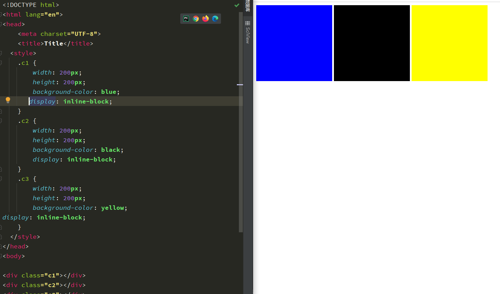
Task: Collapse the .c2 CSS rule block
Action: pyautogui.click(x=1, y=121)
